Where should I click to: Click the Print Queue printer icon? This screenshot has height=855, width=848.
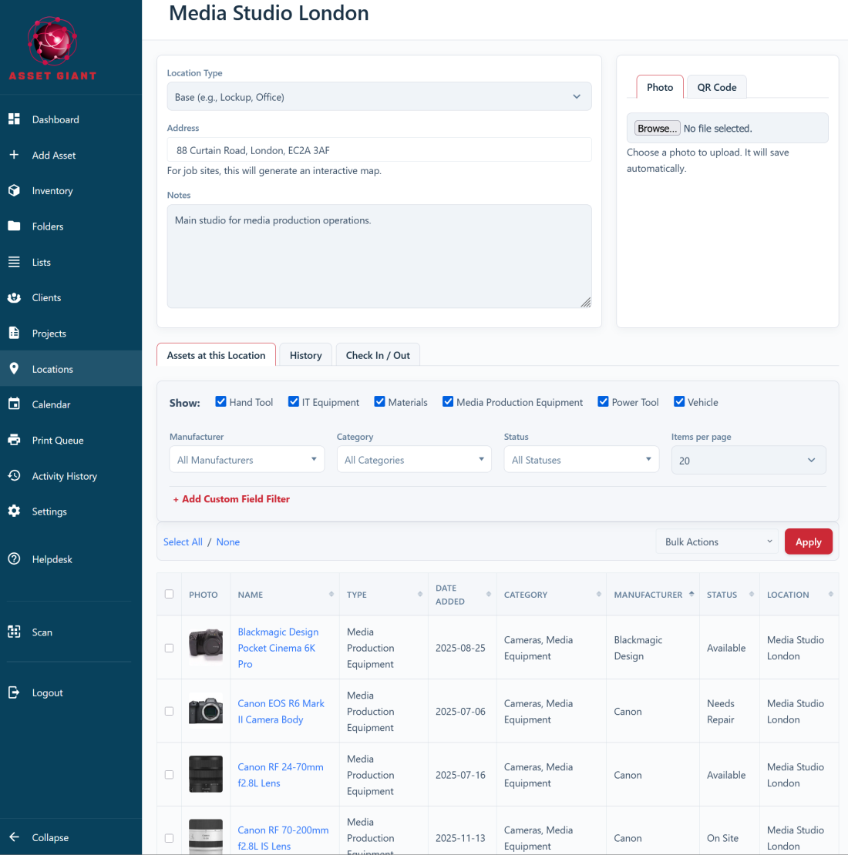(14, 440)
